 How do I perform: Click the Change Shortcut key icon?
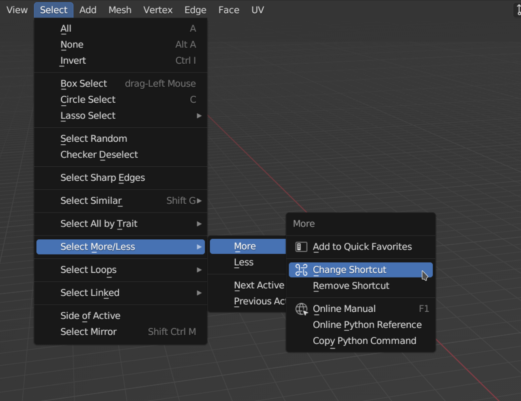pyautogui.click(x=301, y=270)
